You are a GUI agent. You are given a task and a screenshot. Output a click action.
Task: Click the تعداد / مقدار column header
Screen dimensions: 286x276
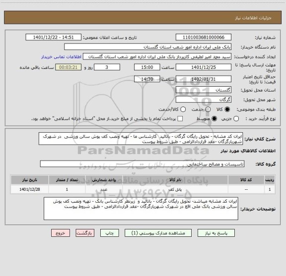click(x=67, y=180)
